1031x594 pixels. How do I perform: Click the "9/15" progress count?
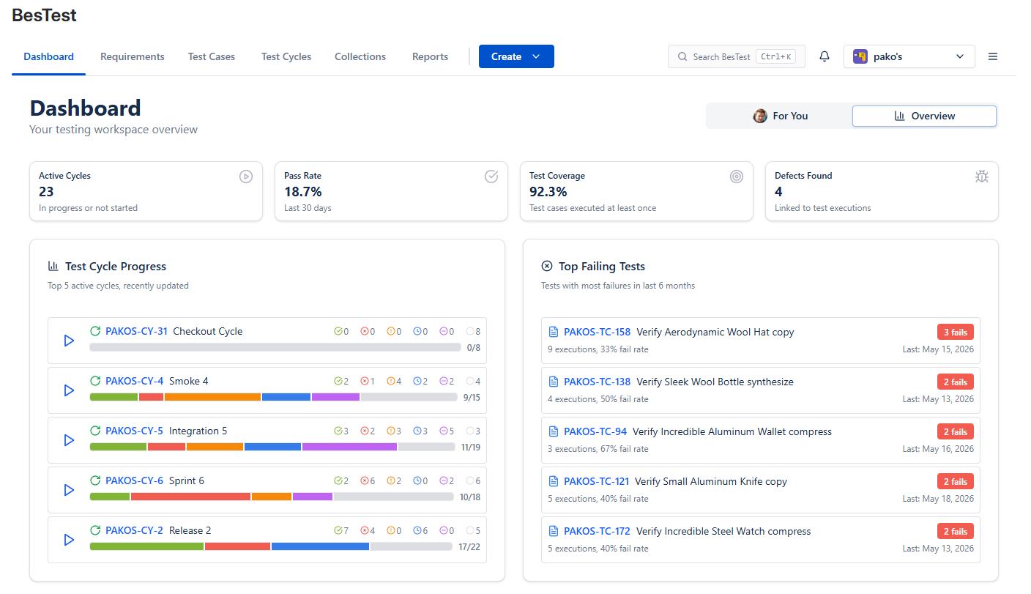[x=472, y=397]
